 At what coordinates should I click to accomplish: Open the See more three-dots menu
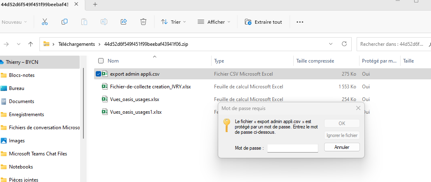[300, 22]
